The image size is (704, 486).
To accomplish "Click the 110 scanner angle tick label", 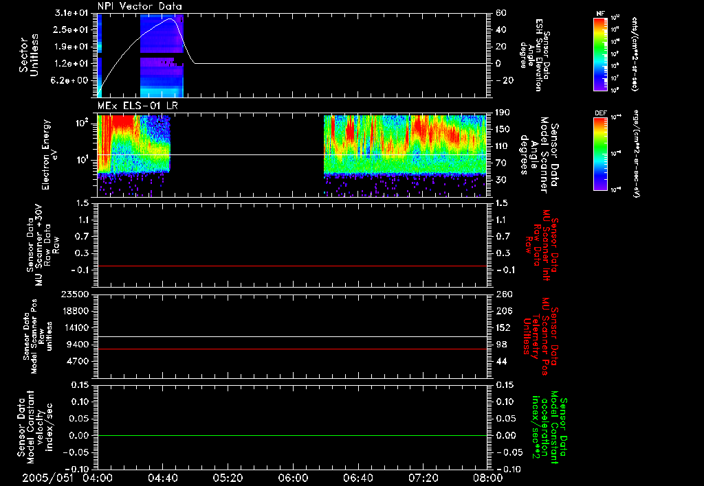I will 503,146.
